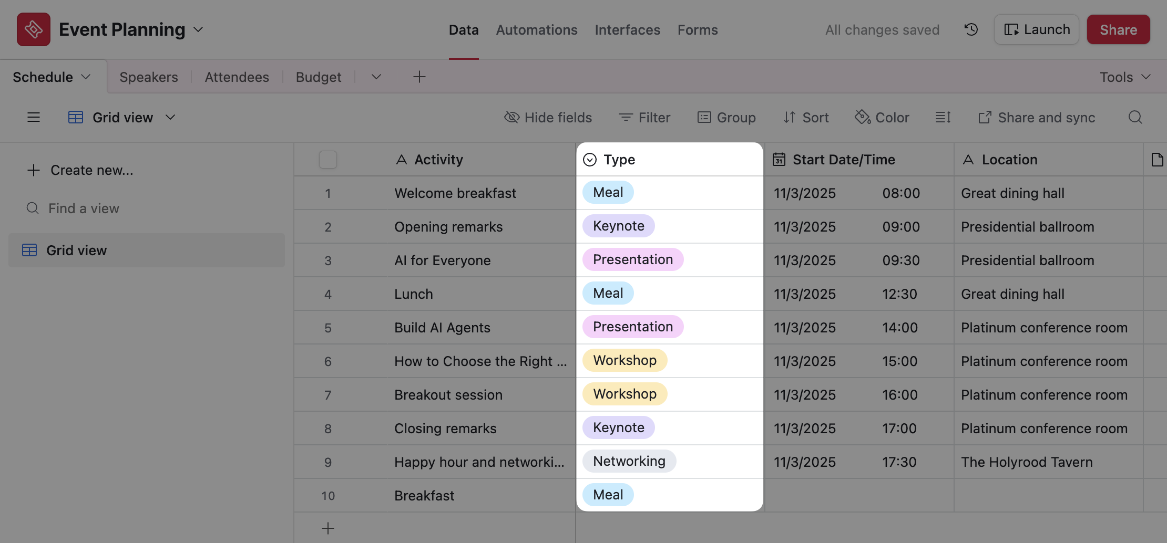Open Share and sync options
The height and width of the screenshot is (543, 1167).
(1037, 117)
